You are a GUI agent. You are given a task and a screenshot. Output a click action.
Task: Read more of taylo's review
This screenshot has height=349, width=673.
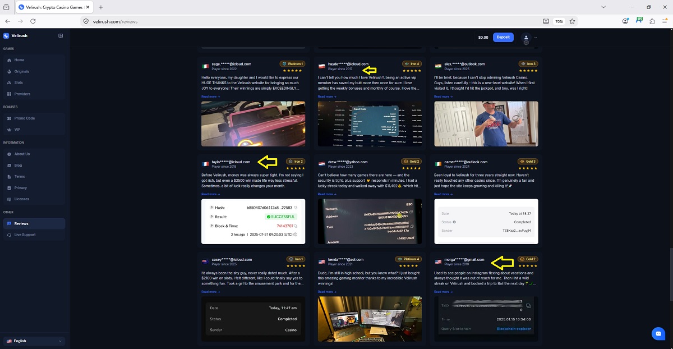[210, 194]
